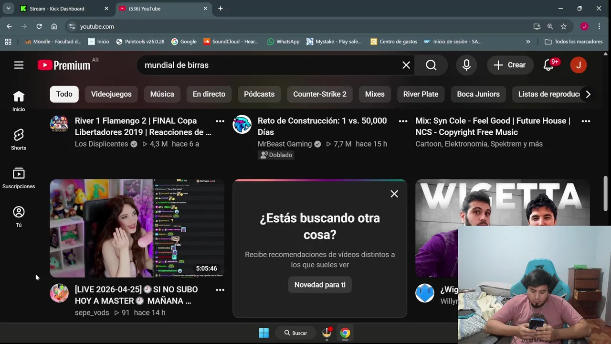The height and width of the screenshot is (344, 611).
Task: Open options menu for Reto de Construcción video
Action: (x=403, y=121)
